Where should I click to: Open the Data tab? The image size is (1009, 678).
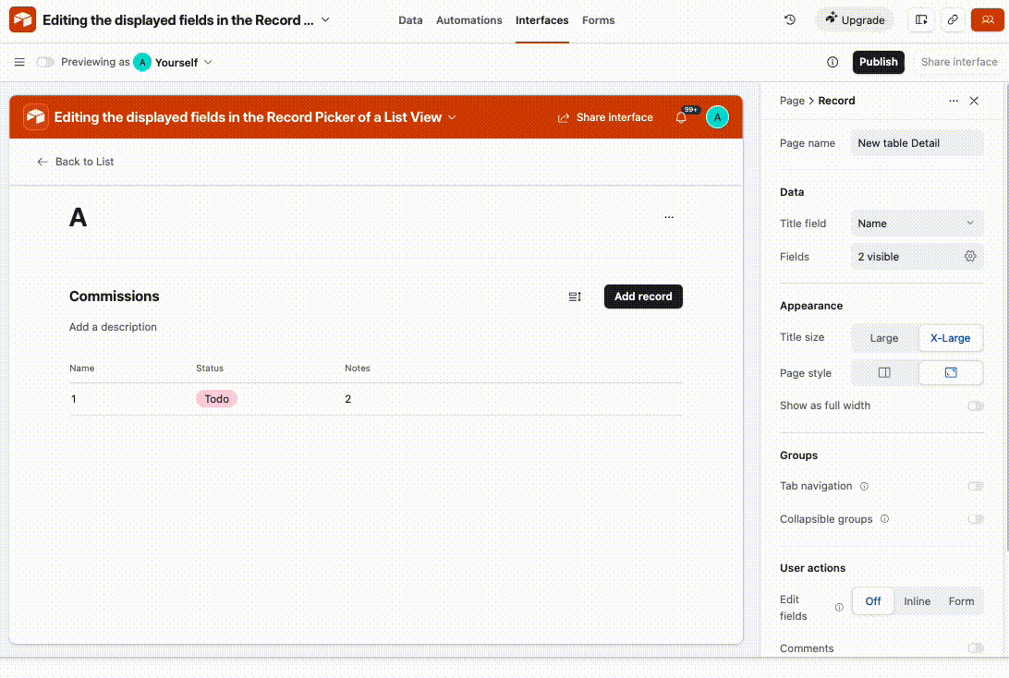[410, 20]
